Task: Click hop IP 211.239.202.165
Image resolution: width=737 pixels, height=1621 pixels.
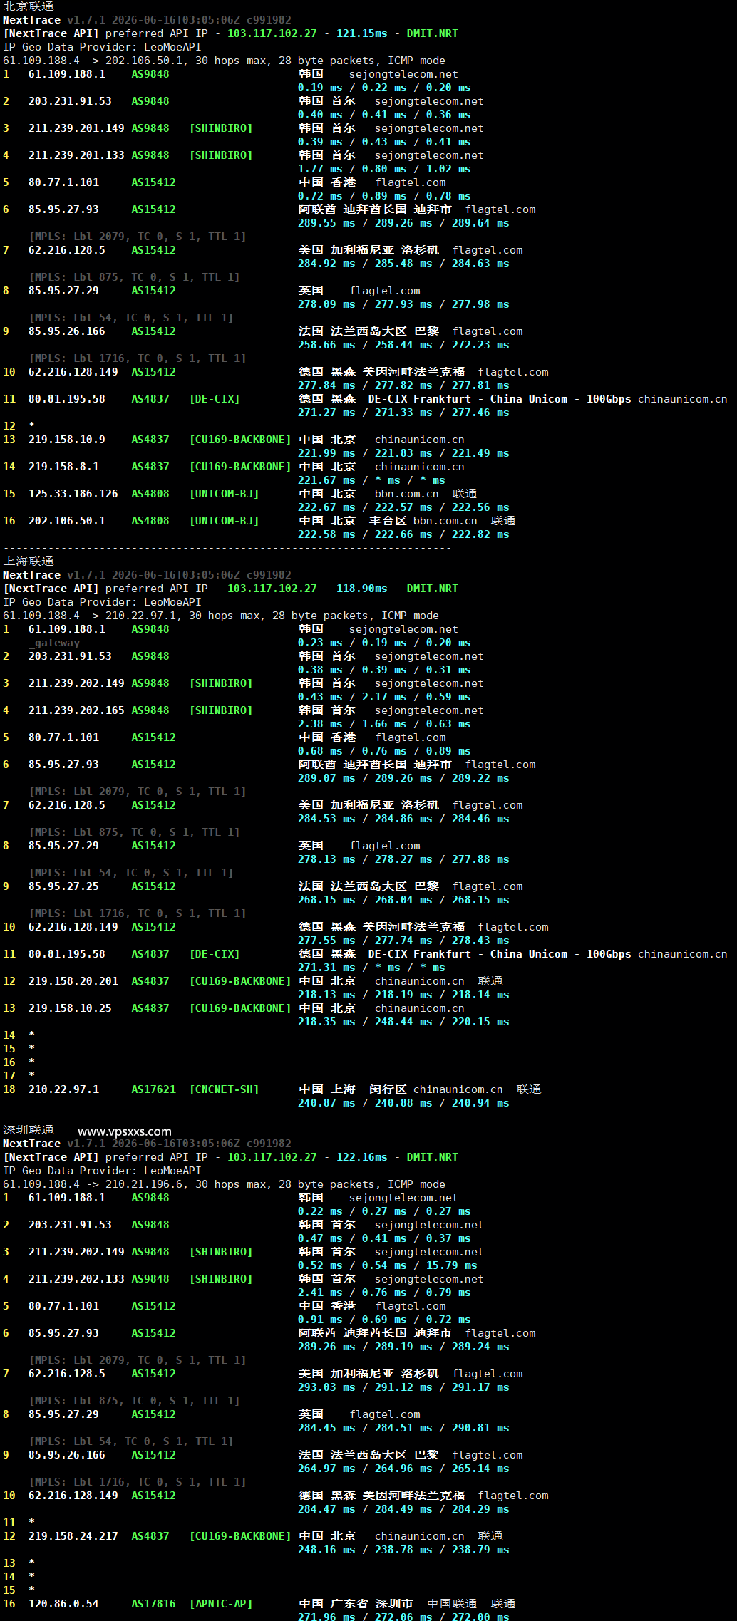Action: (x=76, y=710)
